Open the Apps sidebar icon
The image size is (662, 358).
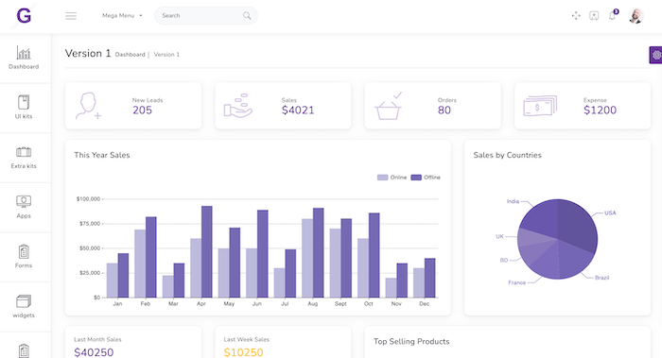click(x=24, y=201)
